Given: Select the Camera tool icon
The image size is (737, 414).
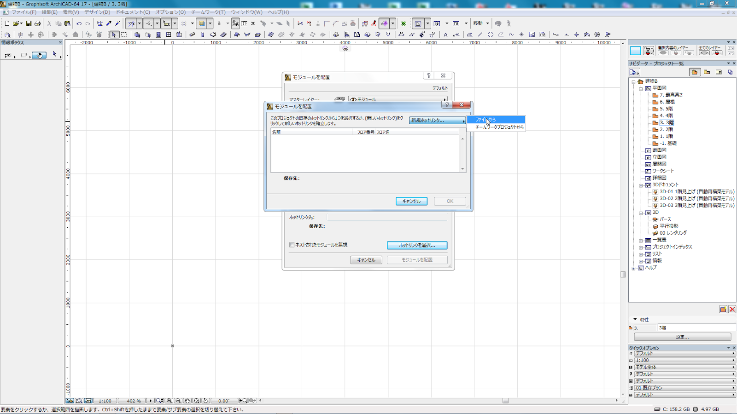Looking at the screenshot, I should [x=608, y=34].
